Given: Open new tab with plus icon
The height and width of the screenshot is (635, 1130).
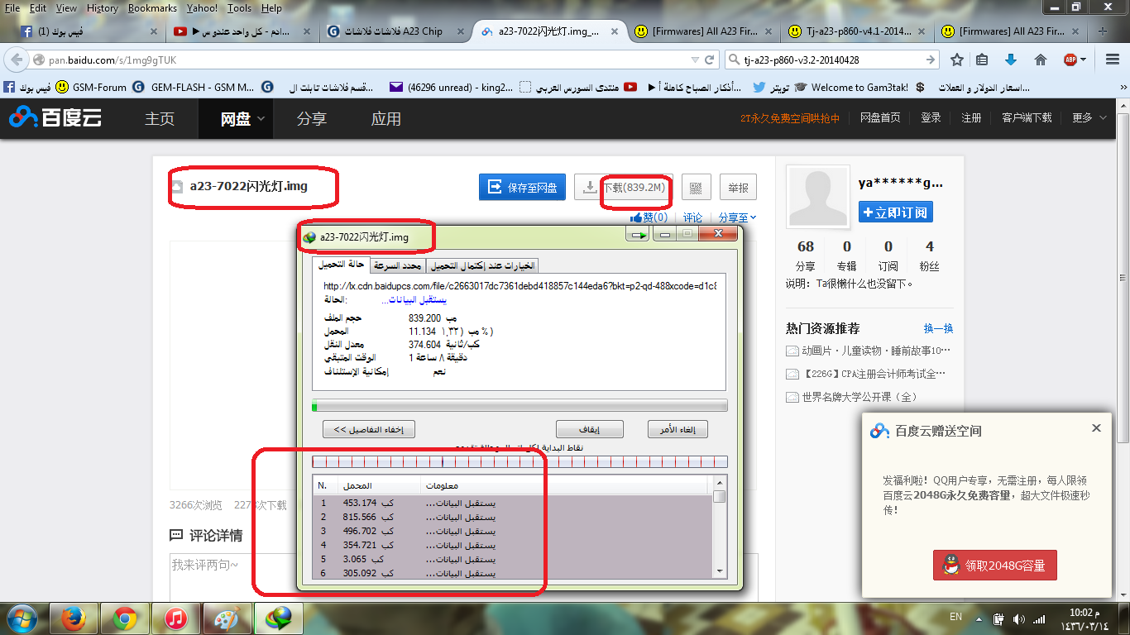Looking at the screenshot, I should 1103,31.
